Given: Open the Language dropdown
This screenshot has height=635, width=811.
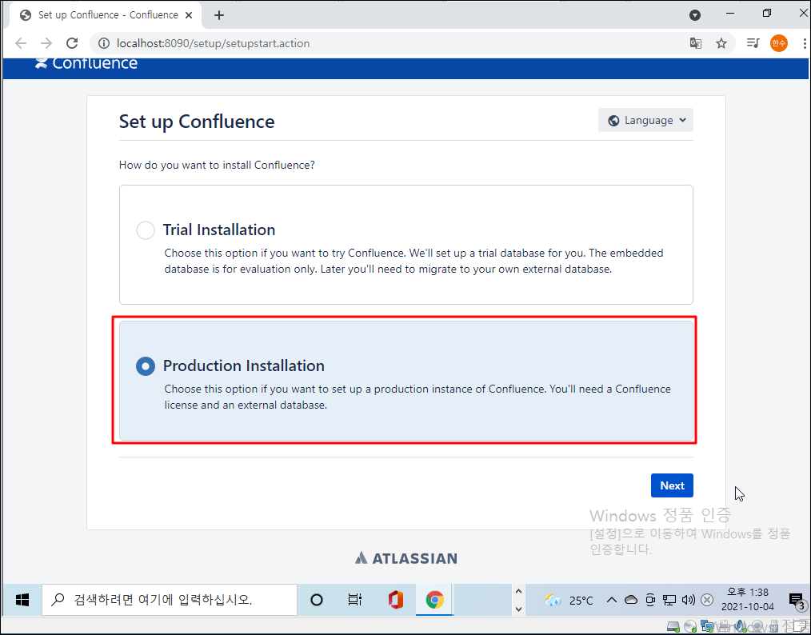Looking at the screenshot, I should [645, 120].
